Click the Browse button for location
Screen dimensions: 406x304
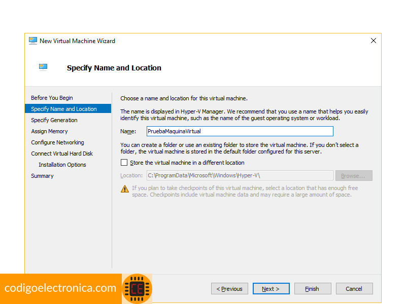point(354,175)
